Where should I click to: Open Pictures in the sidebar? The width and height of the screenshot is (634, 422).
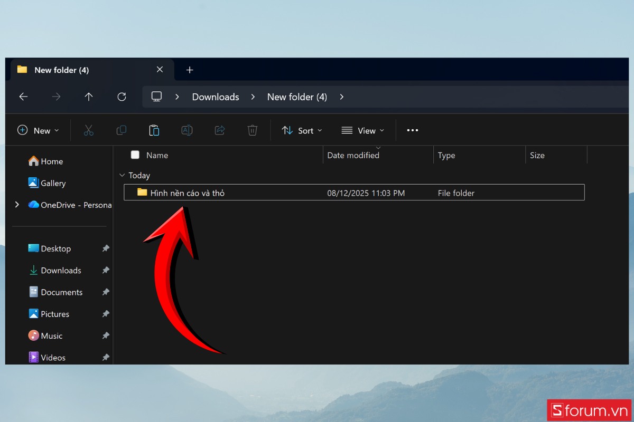pos(55,314)
